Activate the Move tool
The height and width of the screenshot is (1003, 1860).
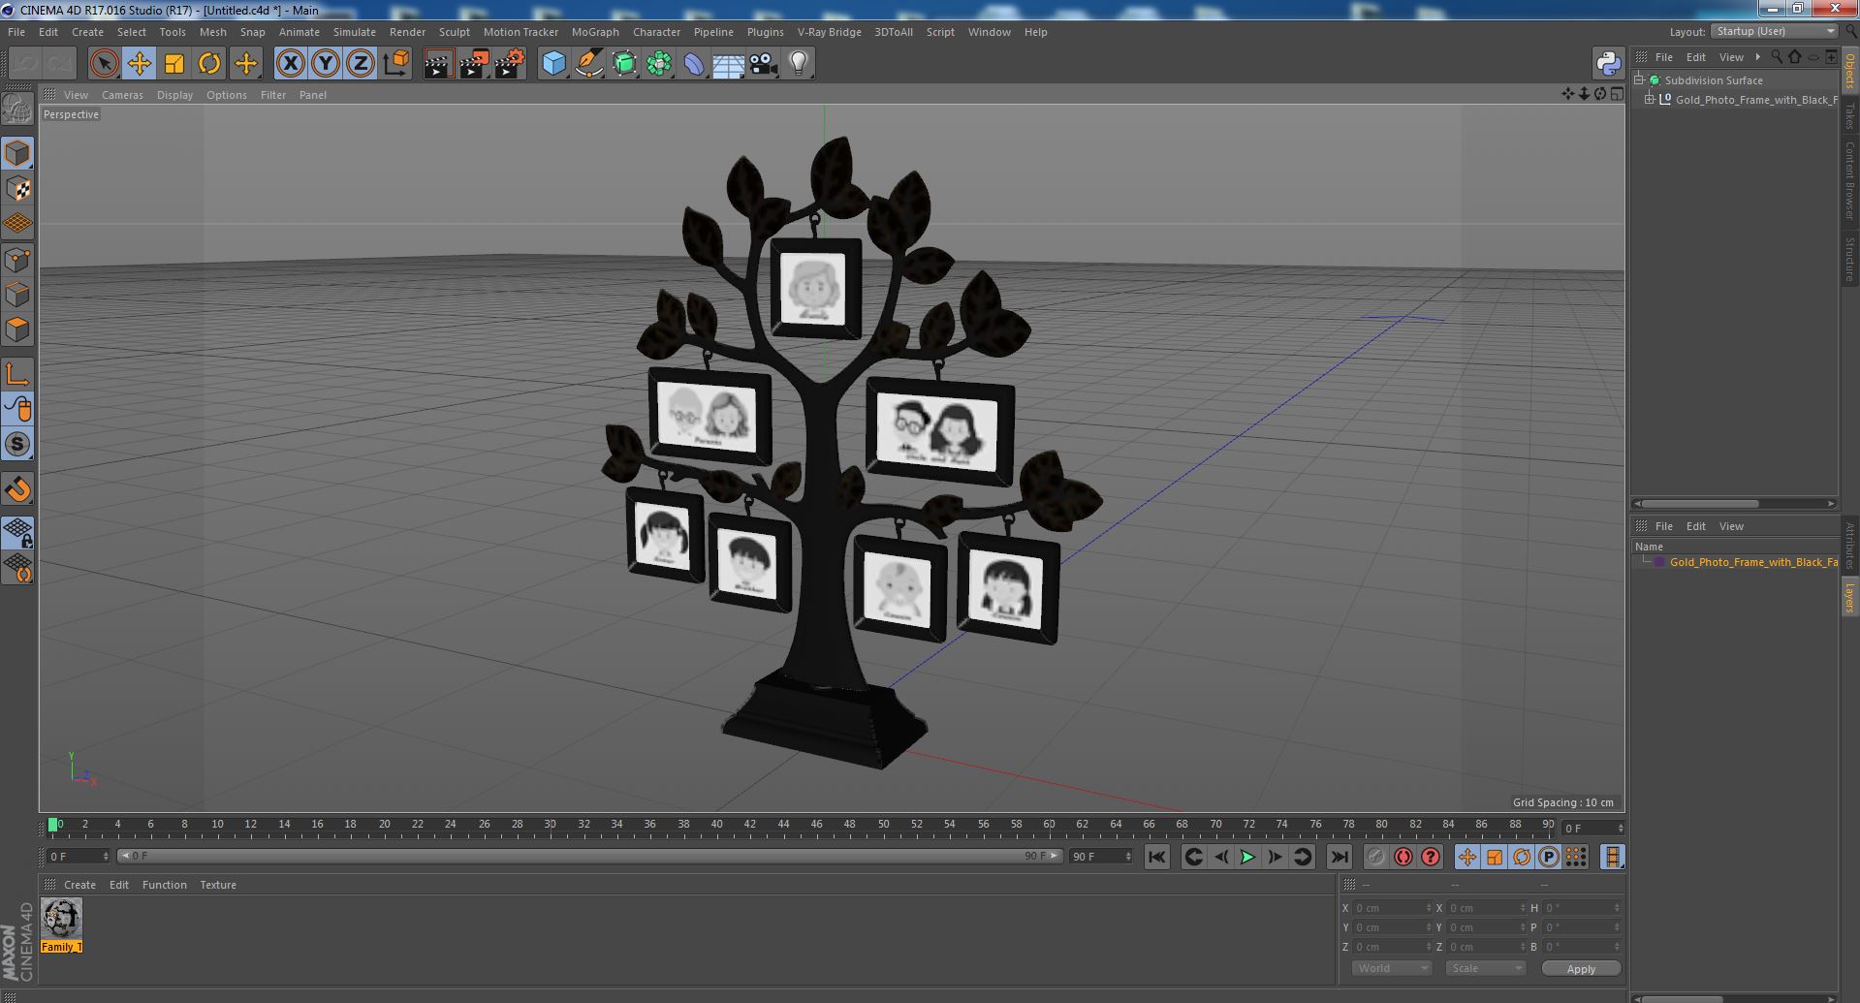pyautogui.click(x=139, y=64)
